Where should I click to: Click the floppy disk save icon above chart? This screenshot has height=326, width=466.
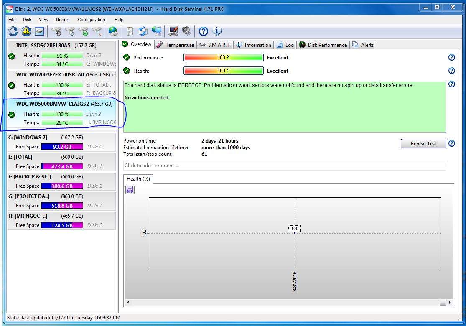pos(130,190)
